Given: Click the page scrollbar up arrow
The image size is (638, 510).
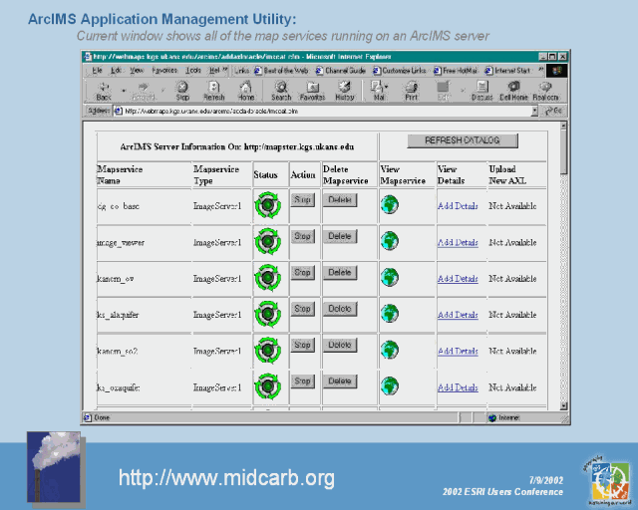Looking at the screenshot, I should point(563,126).
